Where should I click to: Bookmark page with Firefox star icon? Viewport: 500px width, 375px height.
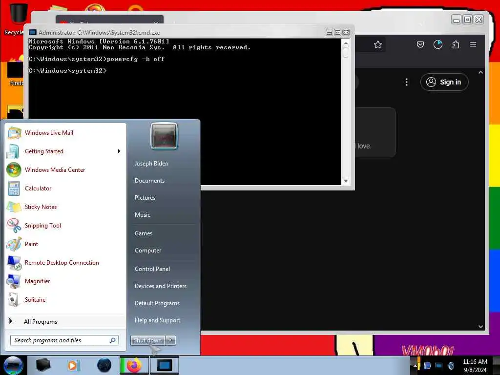point(378,44)
